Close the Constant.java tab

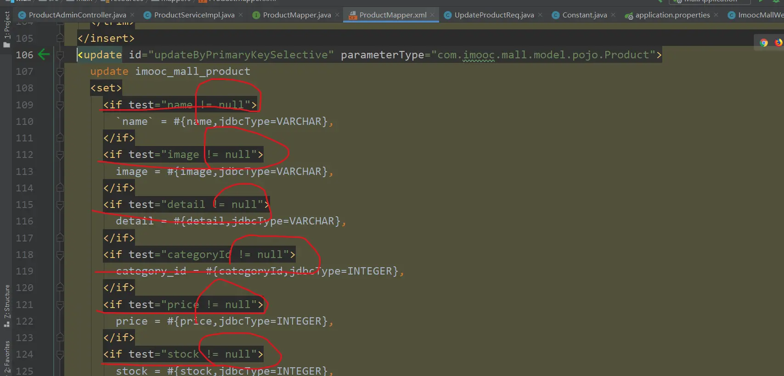point(613,15)
